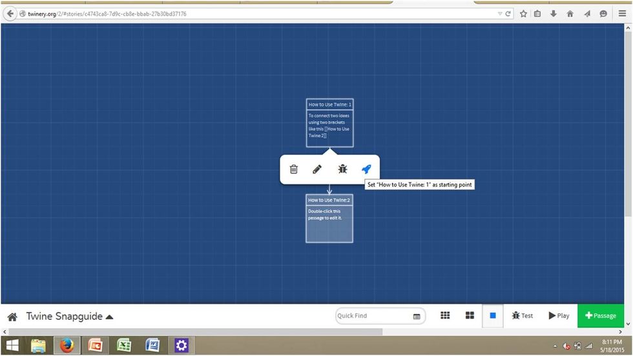The width and height of the screenshot is (633, 356).
Task: Click Test in the bottom toolbar
Action: 523,315
